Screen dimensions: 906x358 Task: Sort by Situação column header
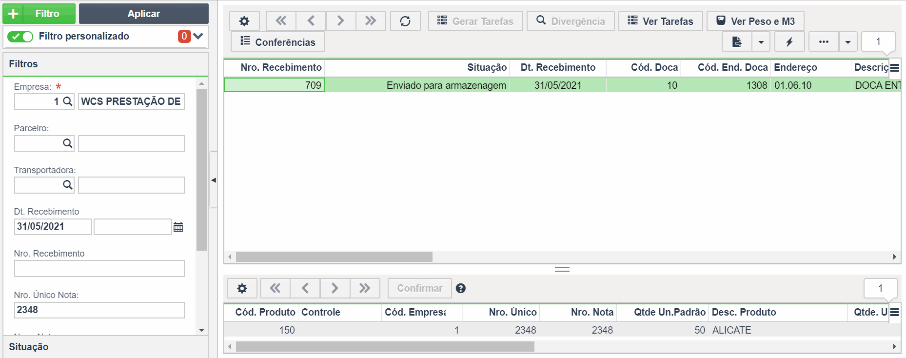pos(417,67)
